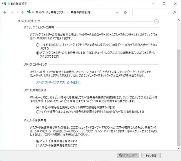Image resolution: width=181 pixels, height=161 pixels.
Task: Open メディア ストリーミング オプションの選択 link
Action: point(58,82)
